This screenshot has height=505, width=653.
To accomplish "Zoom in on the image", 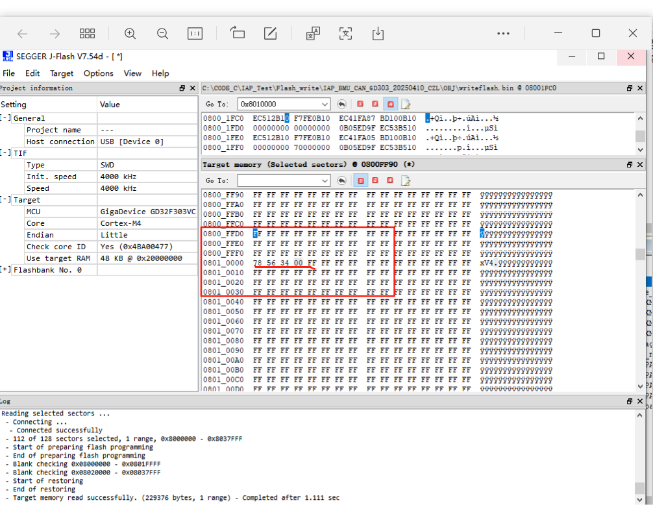I will coord(130,33).
